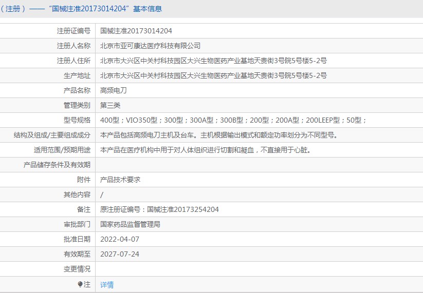Select intended use text about 切割和凝血
The width and height of the screenshot is (423, 293).
point(206,150)
